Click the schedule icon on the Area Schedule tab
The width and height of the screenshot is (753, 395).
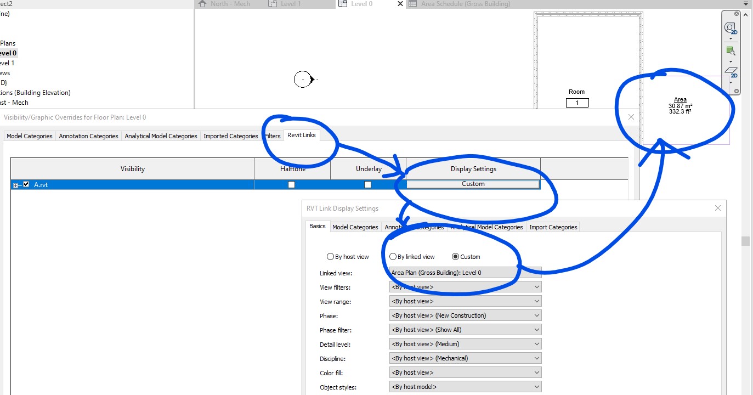413,3
